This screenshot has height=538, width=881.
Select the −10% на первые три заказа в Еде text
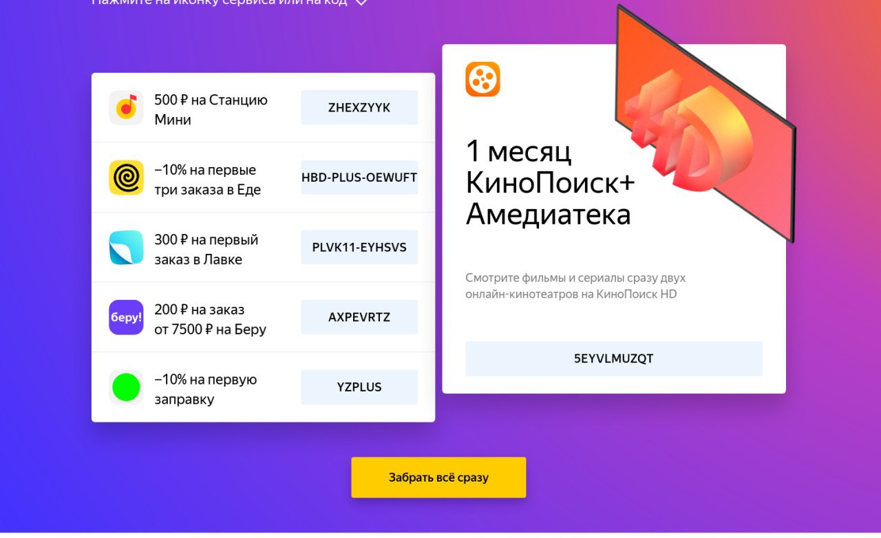[207, 180]
